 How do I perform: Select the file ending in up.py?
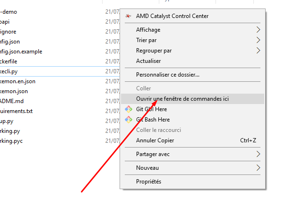pos(7,121)
